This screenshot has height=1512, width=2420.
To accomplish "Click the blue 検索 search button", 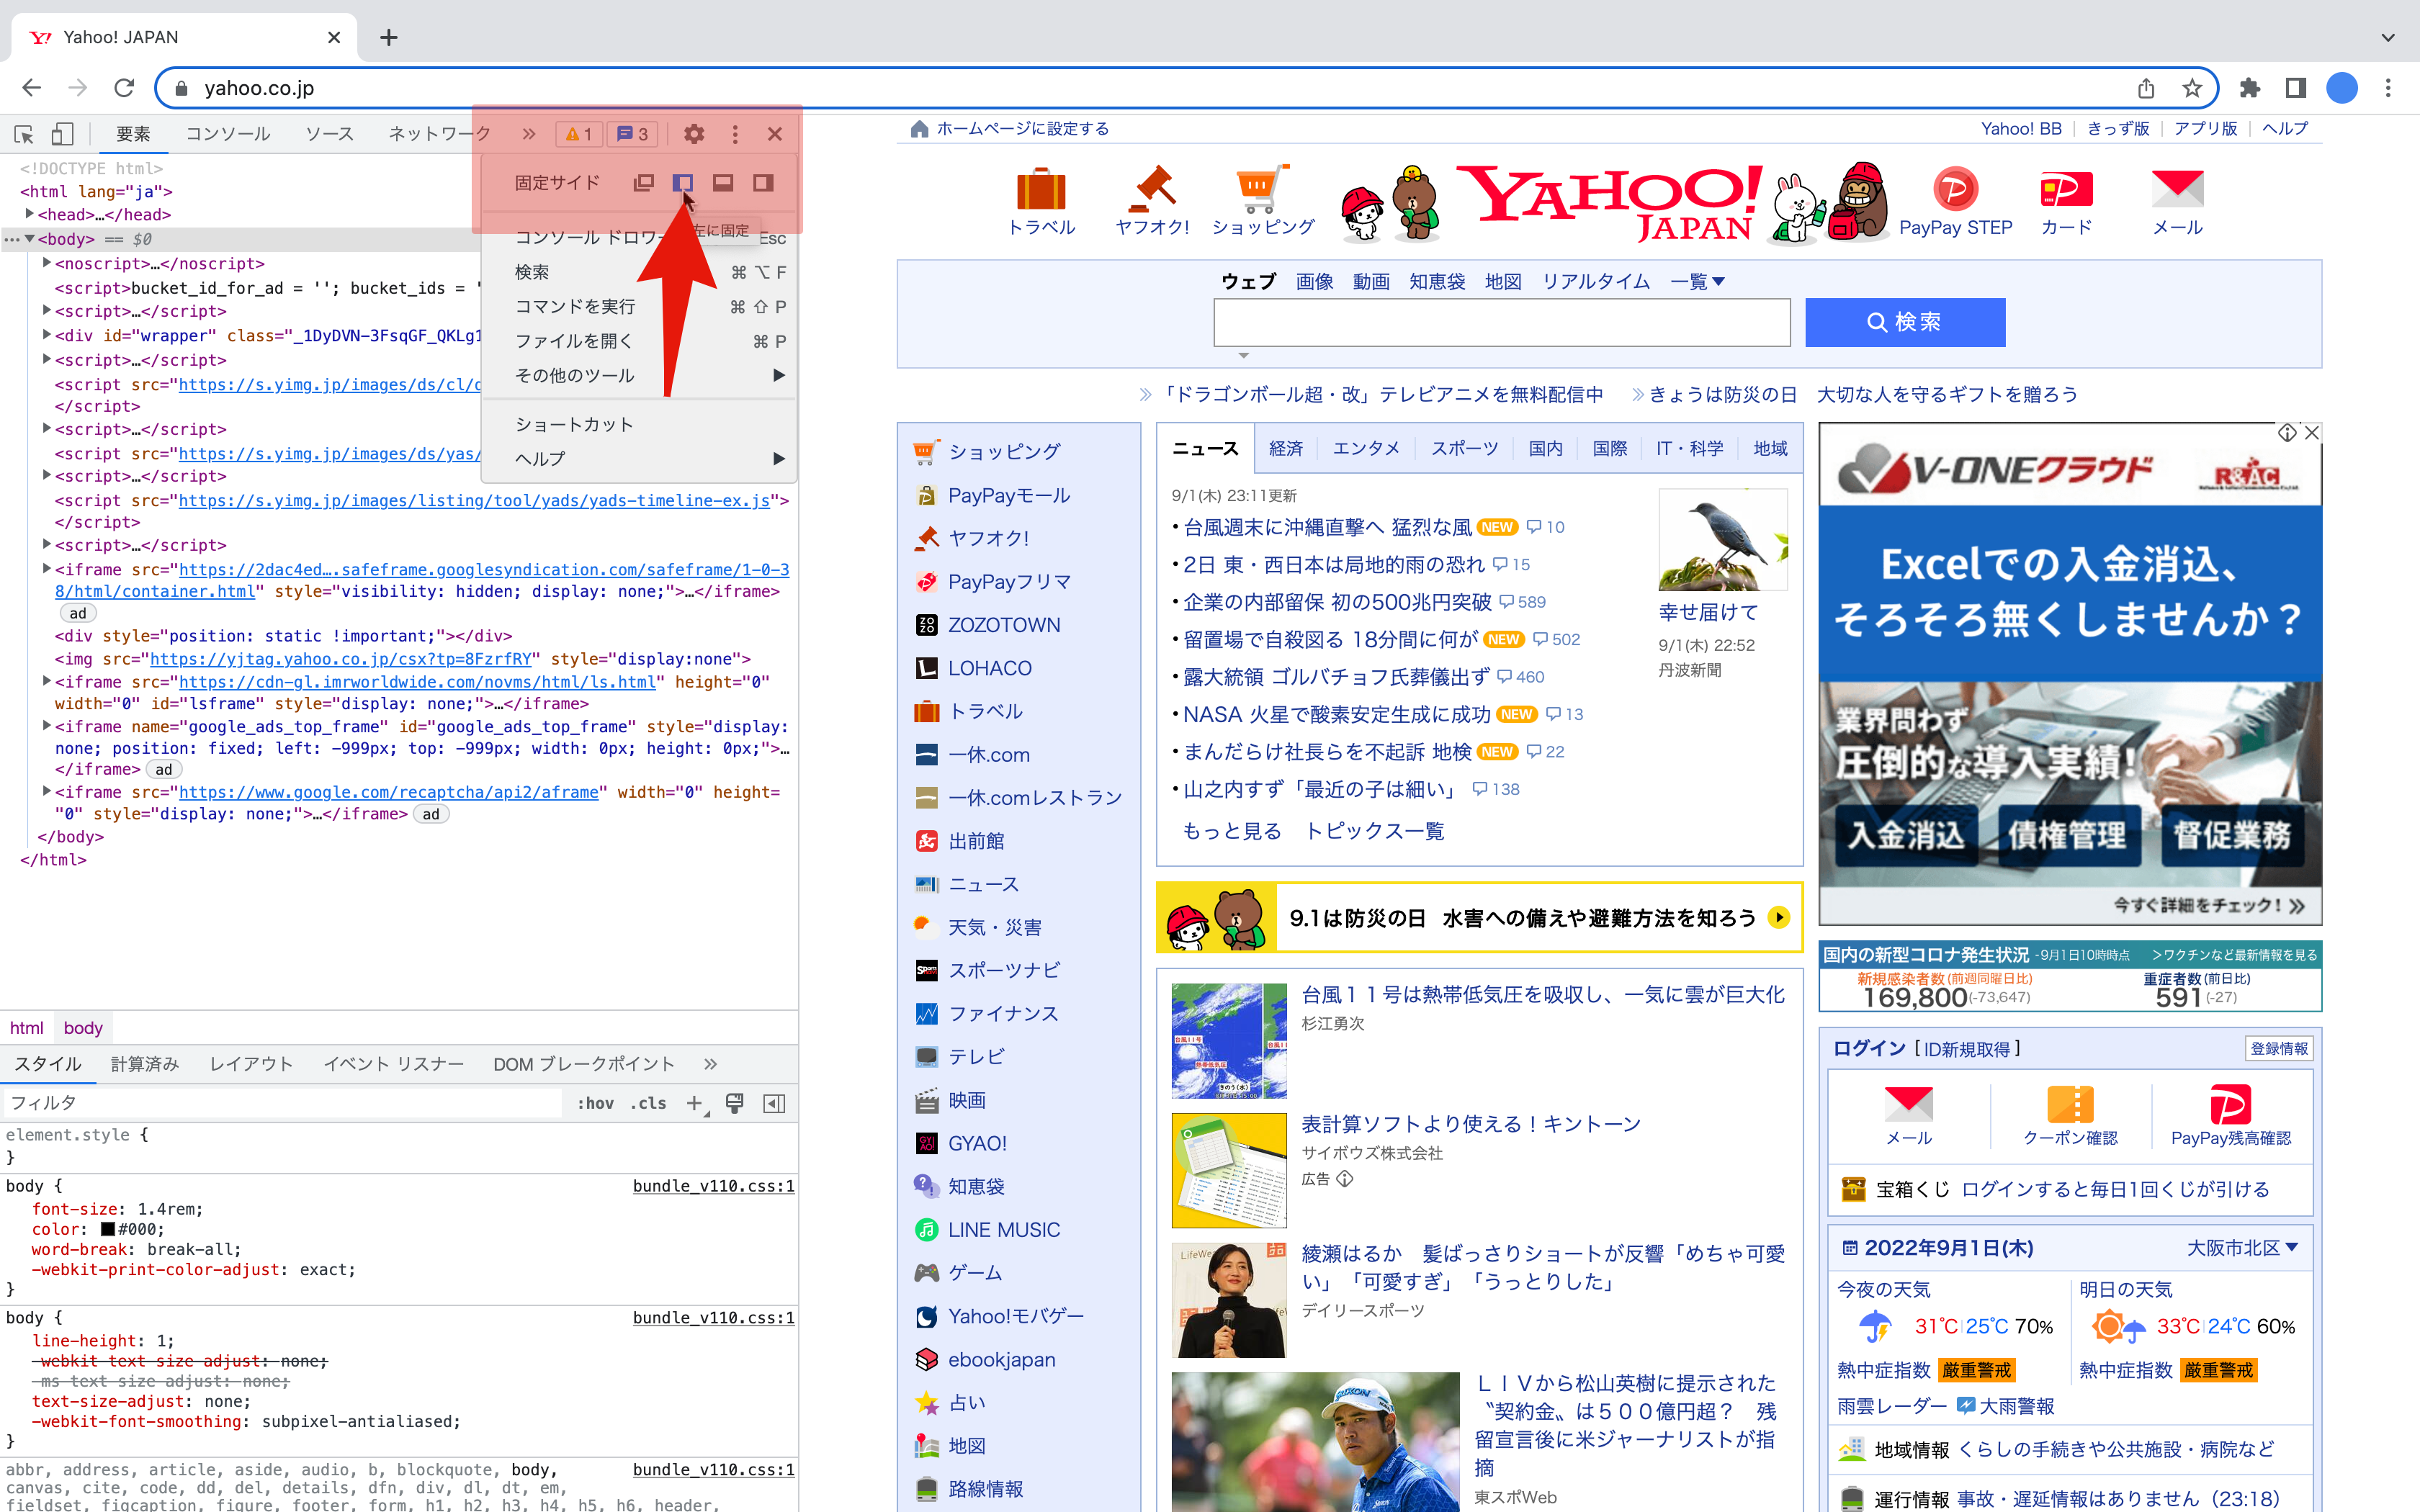I will pyautogui.click(x=1905, y=322).
